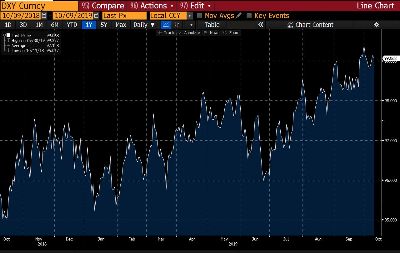Viewport: 400px width, 253px height.
Task: Open the chart type dropdown arrow
Action: 191,25
